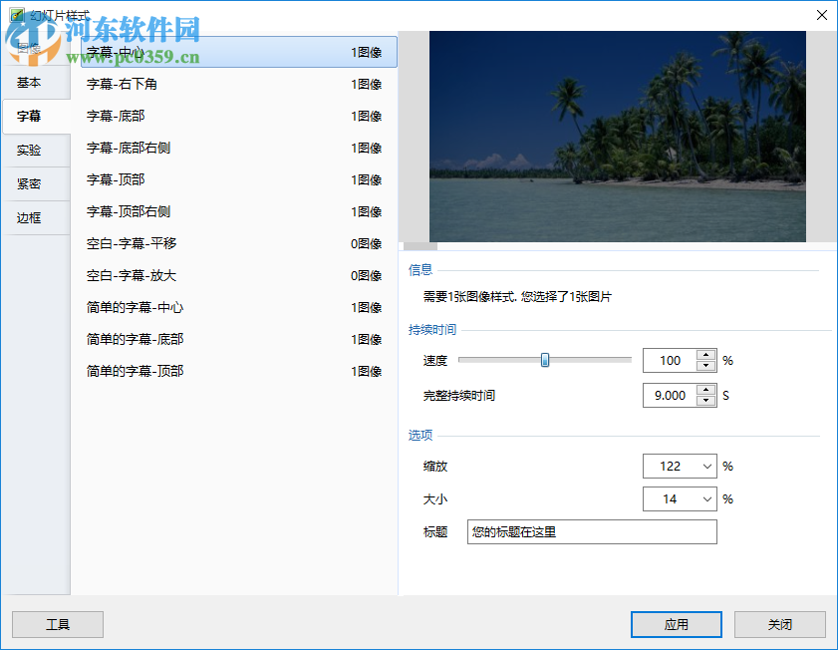Click inside the 标题 text field
Image resolution: width=838 pixels, height=650 pixels.
(x=592, y=531)
